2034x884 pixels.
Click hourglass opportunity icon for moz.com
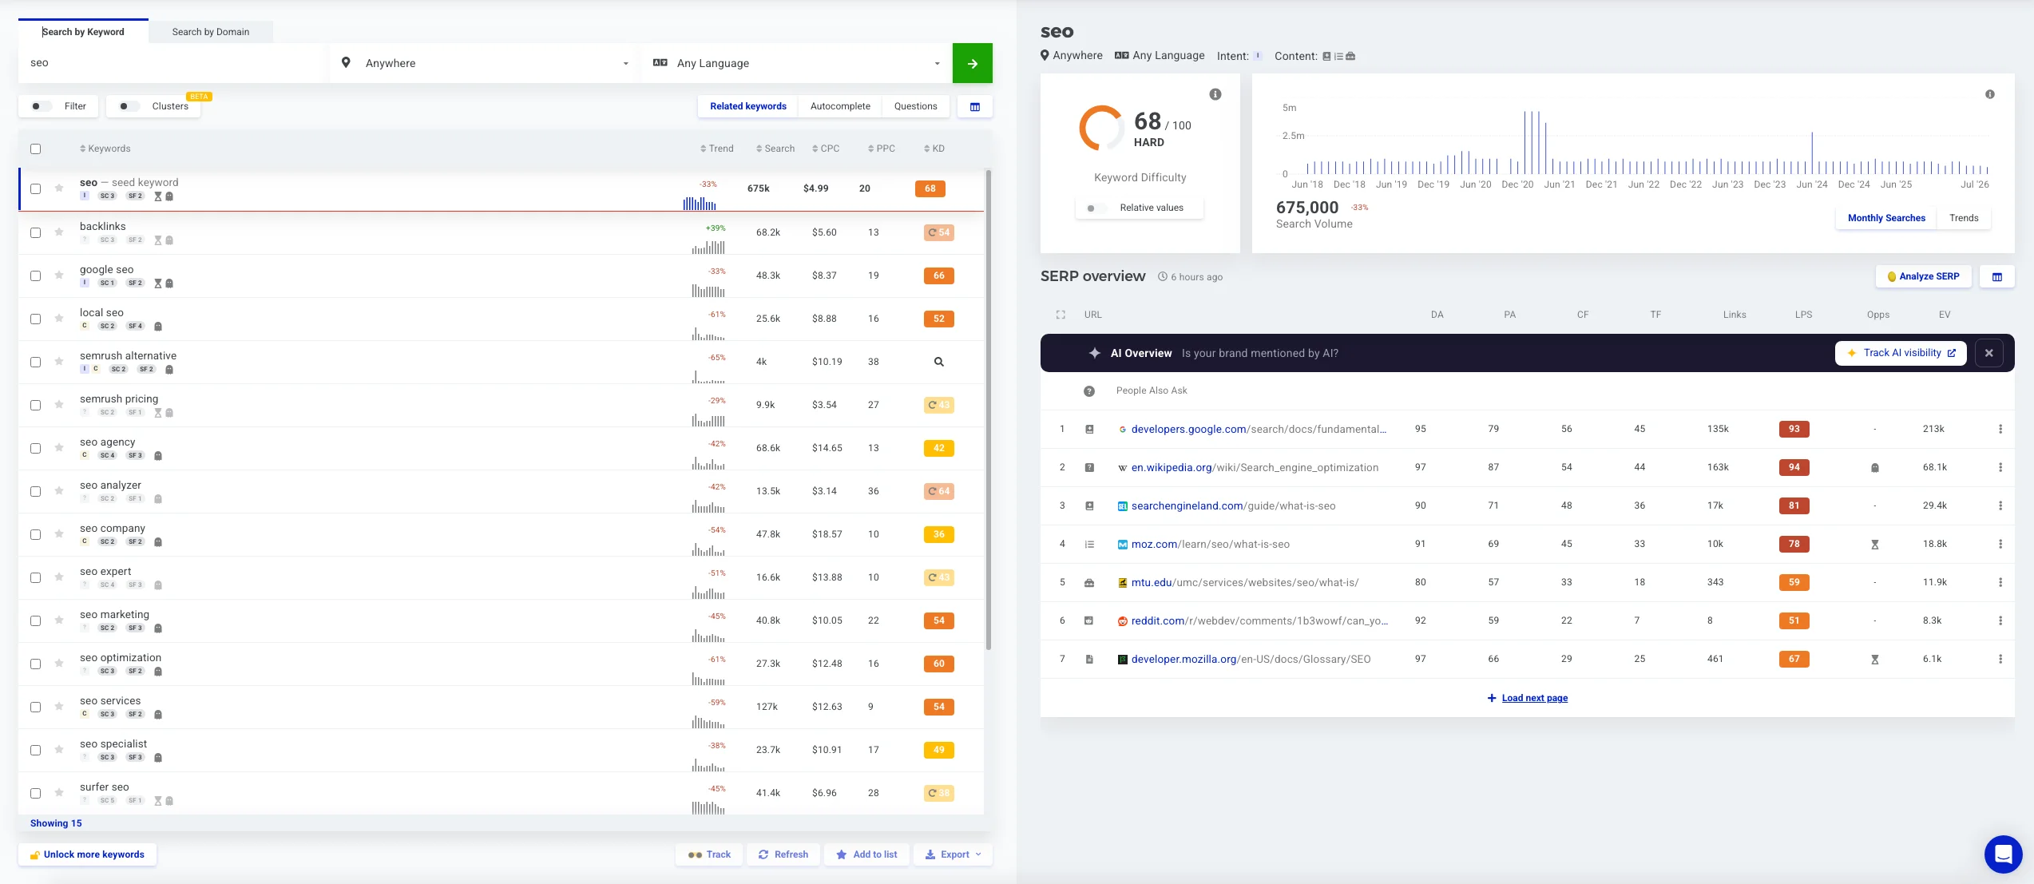tap(1875, 545)
